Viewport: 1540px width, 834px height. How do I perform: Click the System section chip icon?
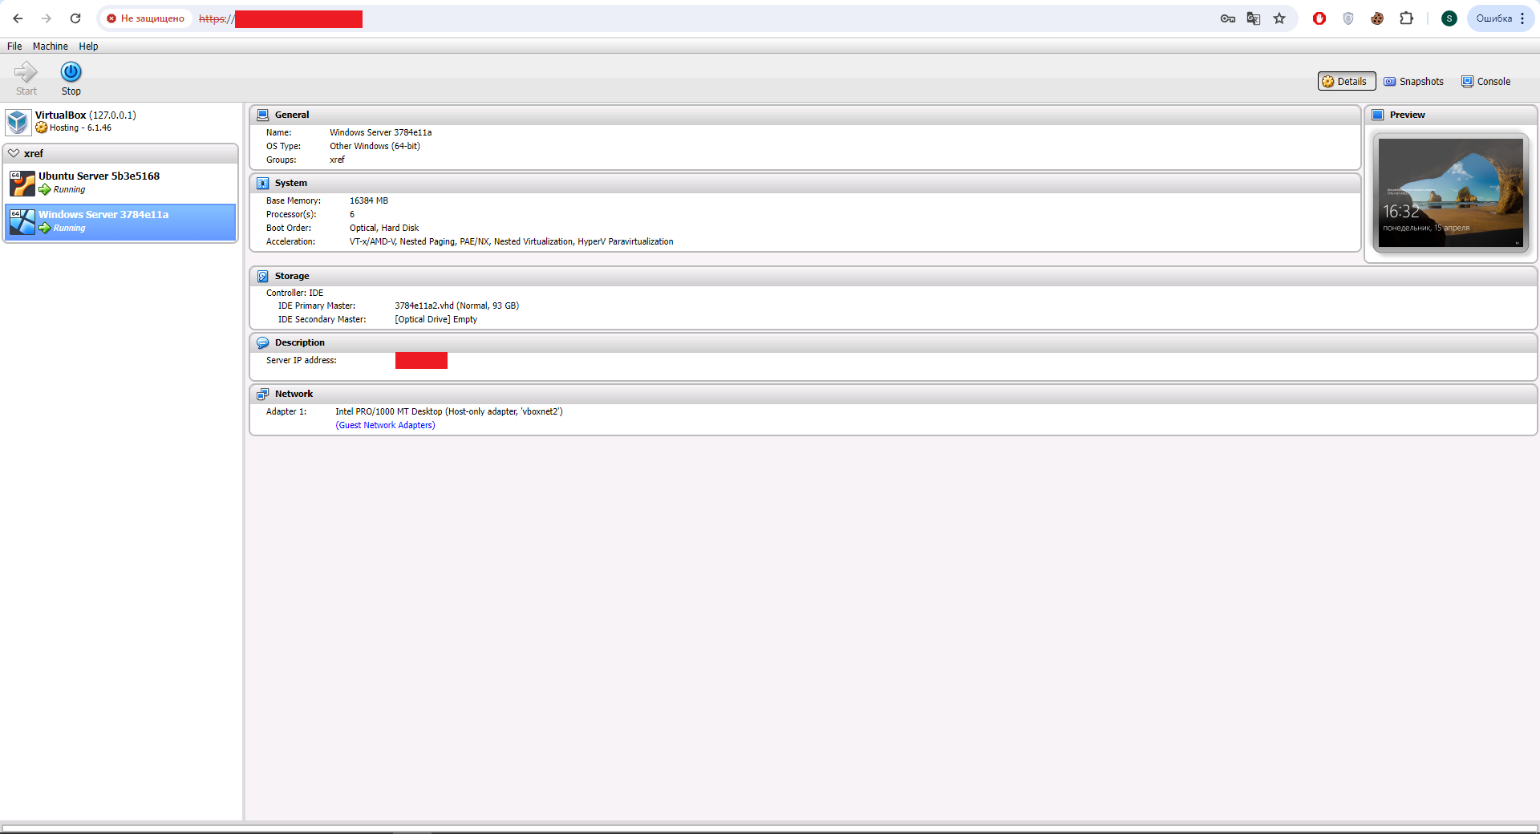coord(262,183)
